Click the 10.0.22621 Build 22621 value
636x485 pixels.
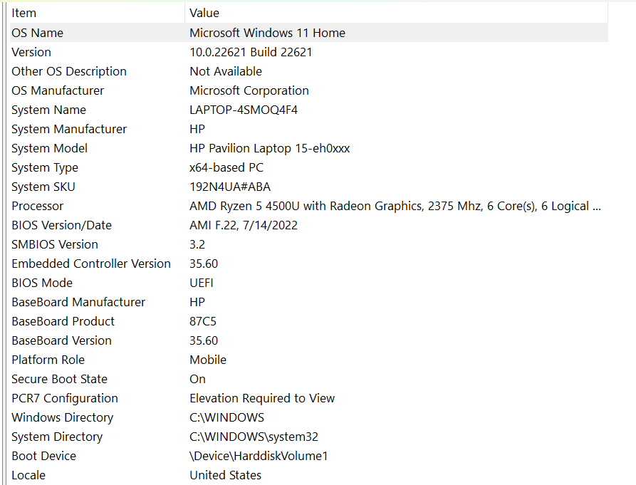pos(251,52)
